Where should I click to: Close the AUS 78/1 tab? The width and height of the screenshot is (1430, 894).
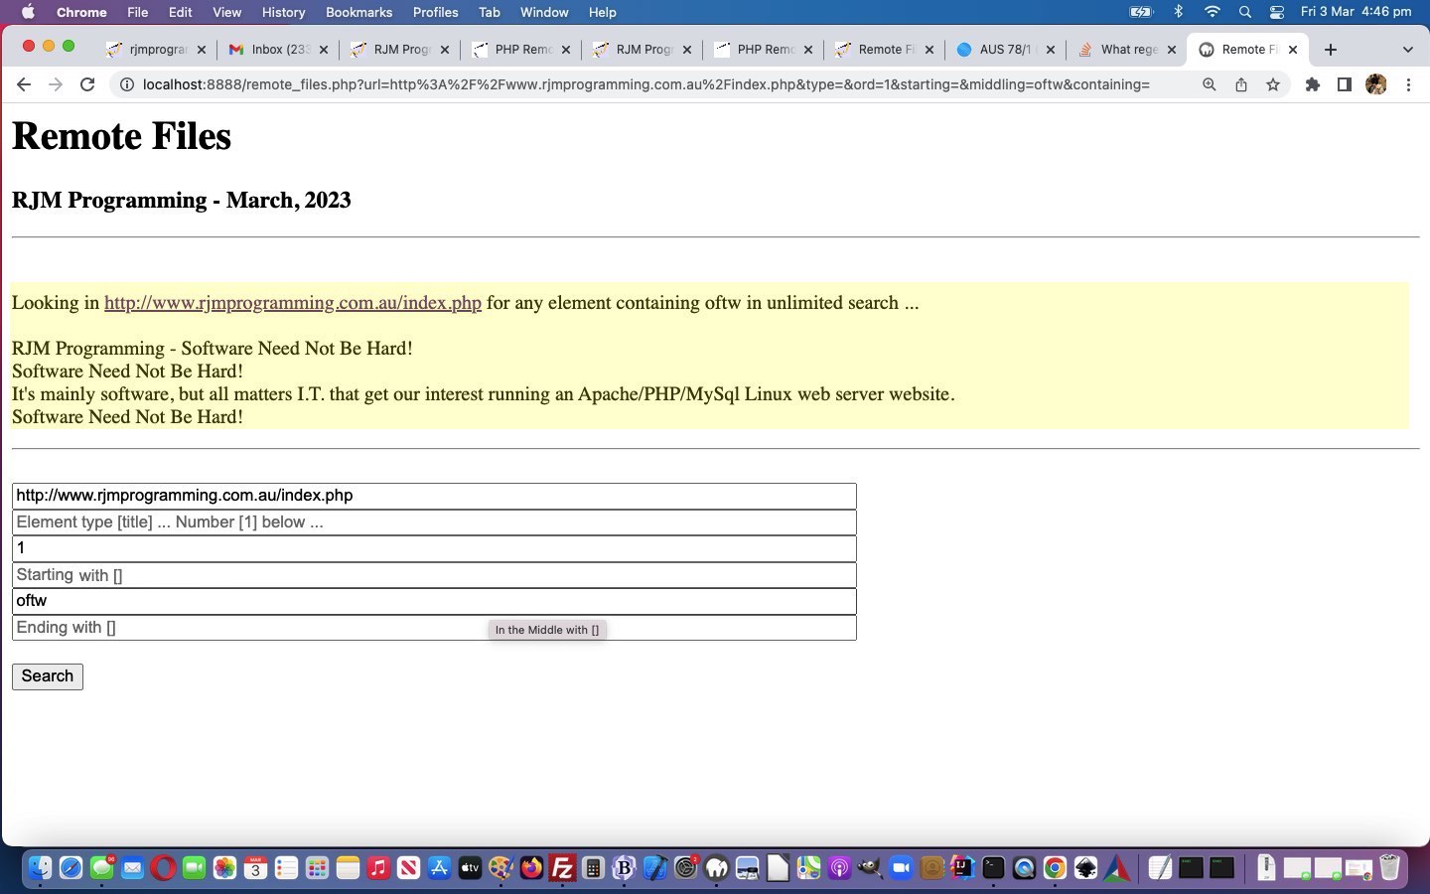[x=1051, y=50]
